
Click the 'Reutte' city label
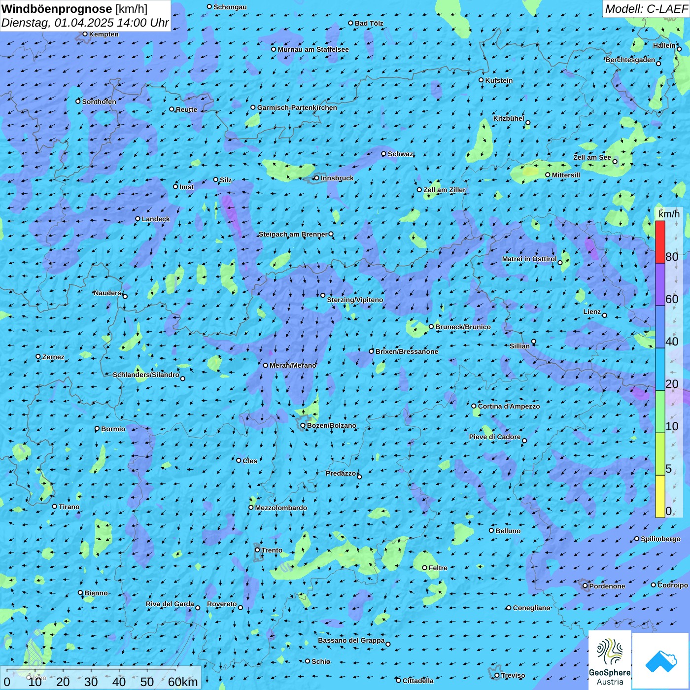point(186,109)
